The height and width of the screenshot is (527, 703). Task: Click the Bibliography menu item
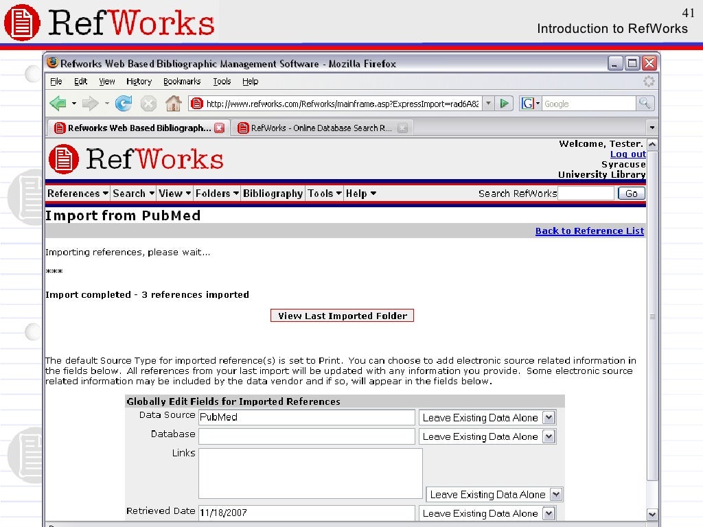[x=273, y=194]
